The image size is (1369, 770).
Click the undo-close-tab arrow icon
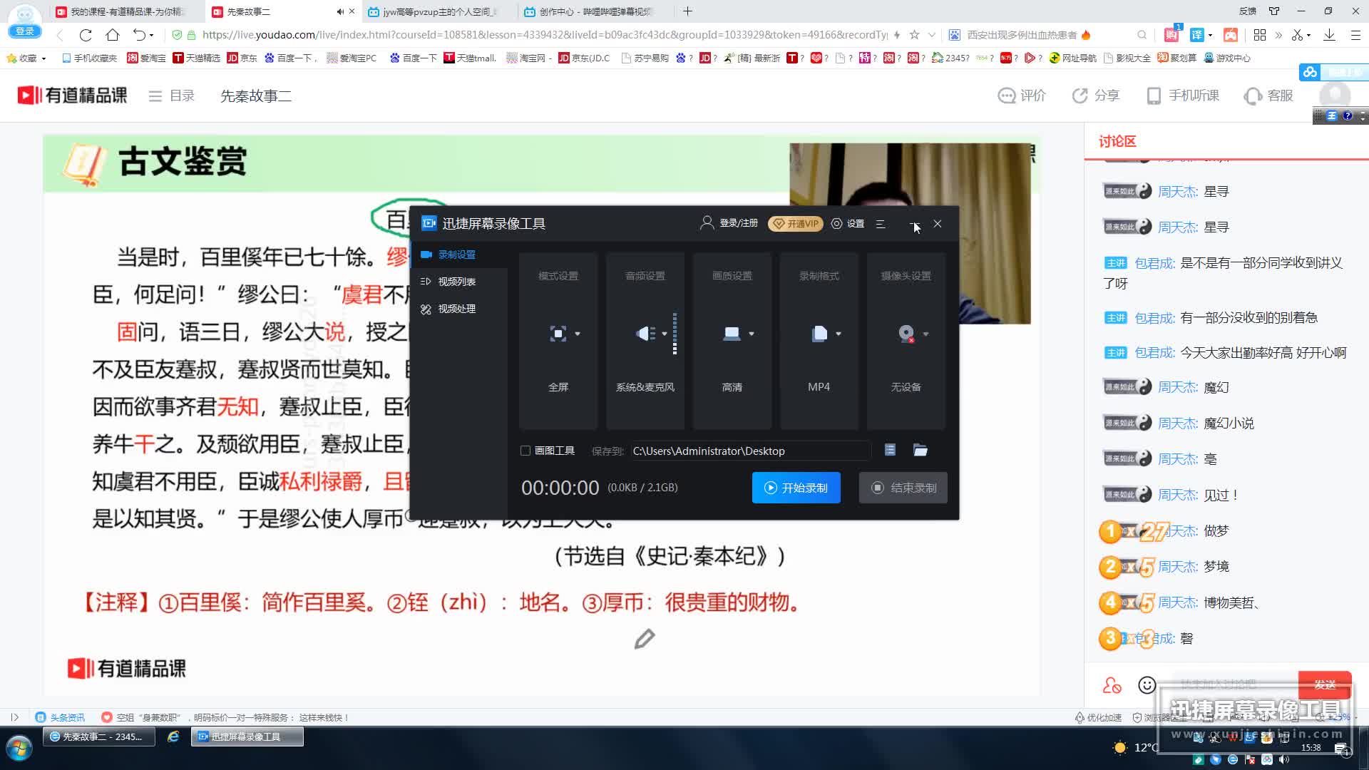click(x=140, y=35)
